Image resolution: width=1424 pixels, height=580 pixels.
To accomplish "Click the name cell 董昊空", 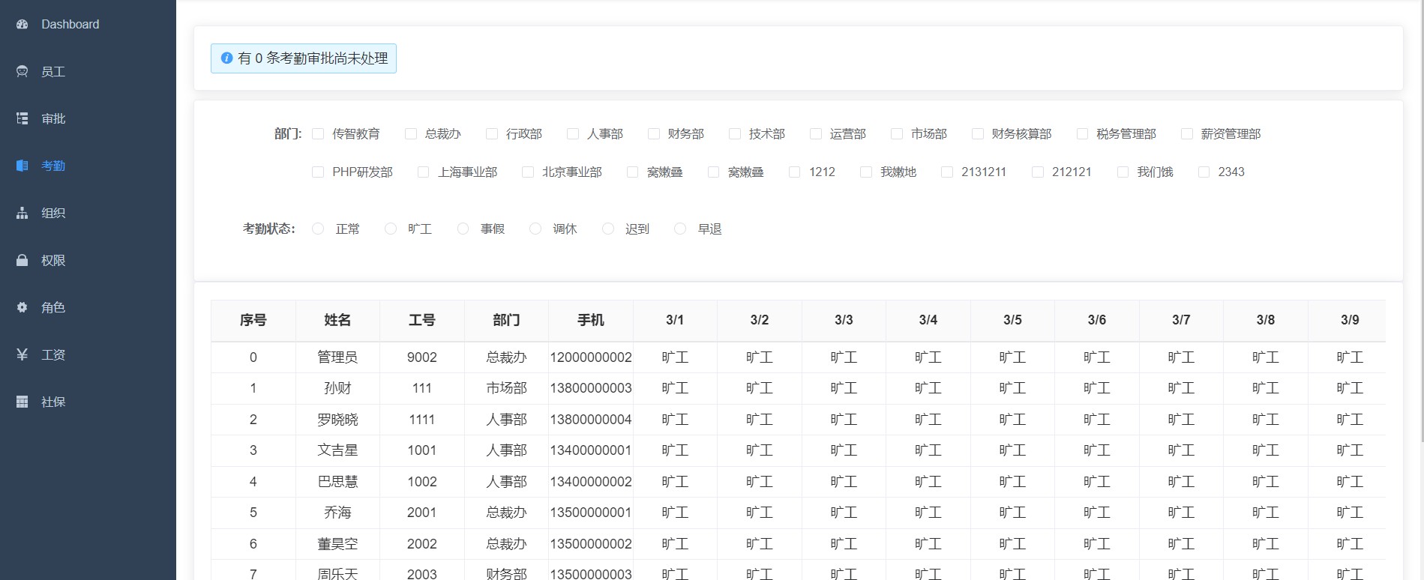I will [x=337, y=544].
